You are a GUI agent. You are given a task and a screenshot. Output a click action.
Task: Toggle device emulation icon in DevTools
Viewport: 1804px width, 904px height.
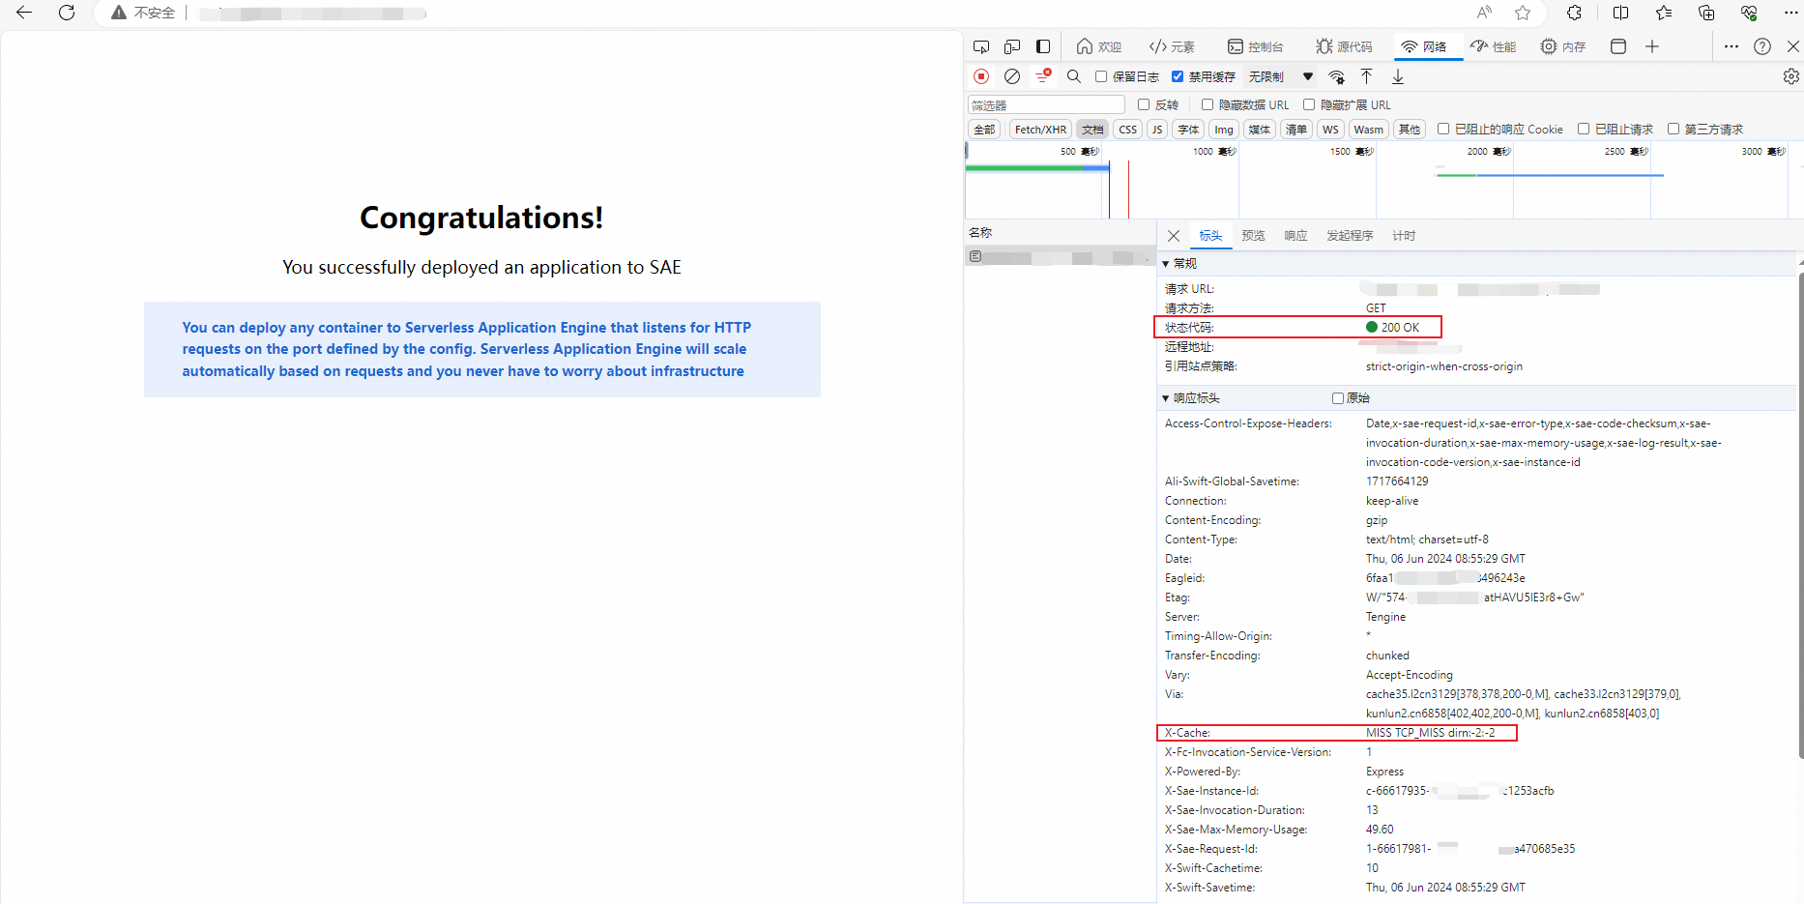[1012, 46]
